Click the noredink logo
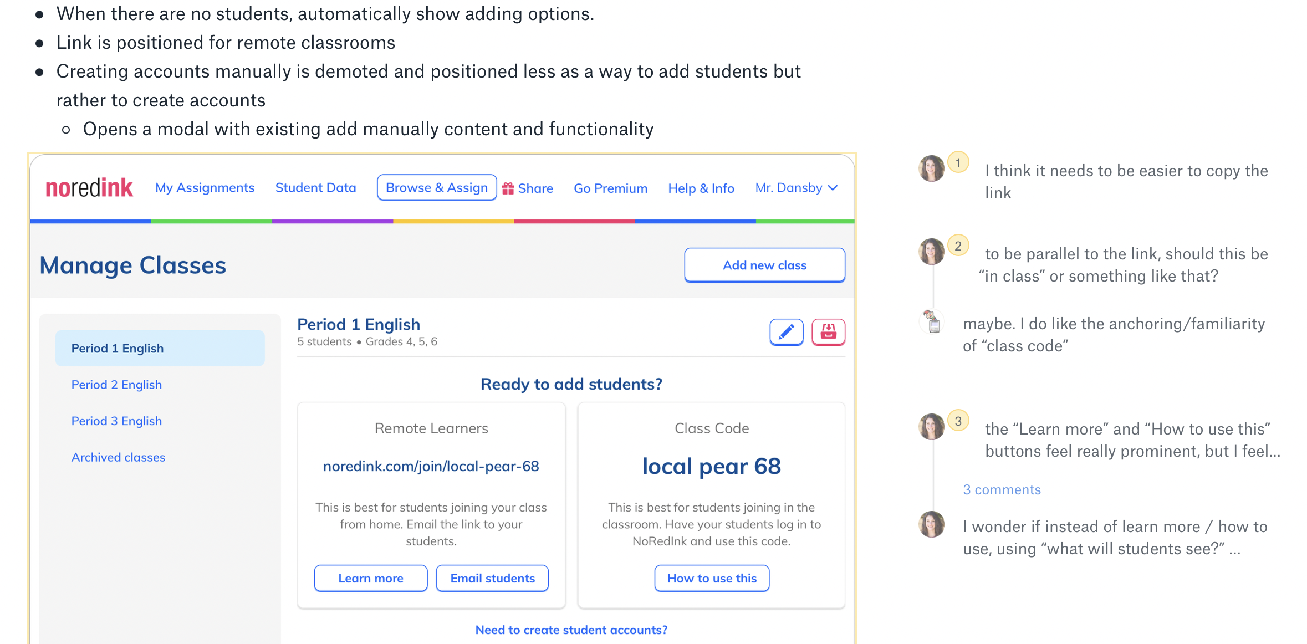 click(x=89, y=188)
